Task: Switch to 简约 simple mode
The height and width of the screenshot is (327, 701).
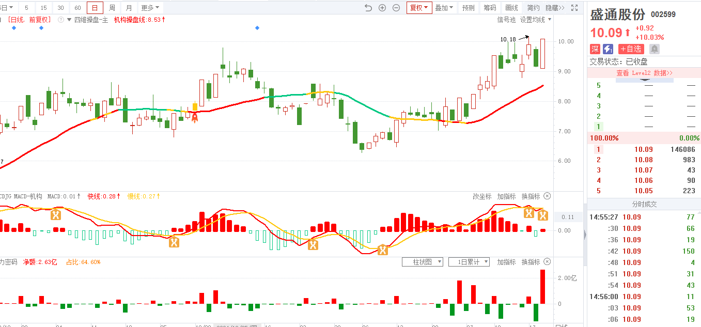Action: 533,8
